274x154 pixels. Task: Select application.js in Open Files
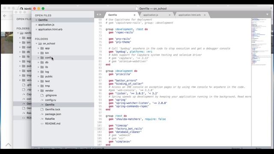pos(46,25)
